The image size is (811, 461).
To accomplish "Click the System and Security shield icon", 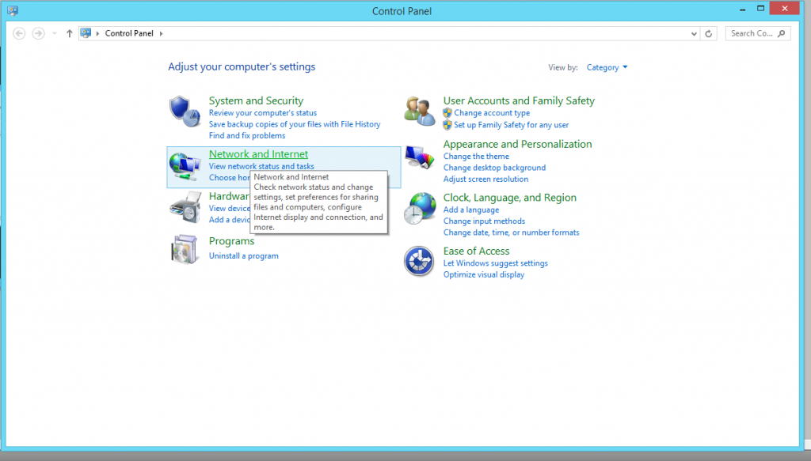I will [x=186, y=112].
